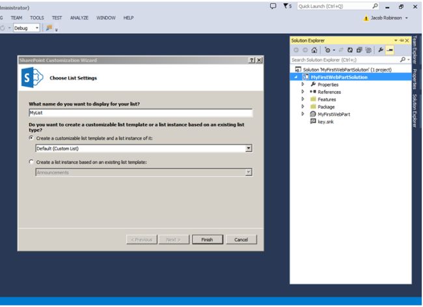Refresh the Solution Explorer
423x307 pixels.
(x=350, y=50)
